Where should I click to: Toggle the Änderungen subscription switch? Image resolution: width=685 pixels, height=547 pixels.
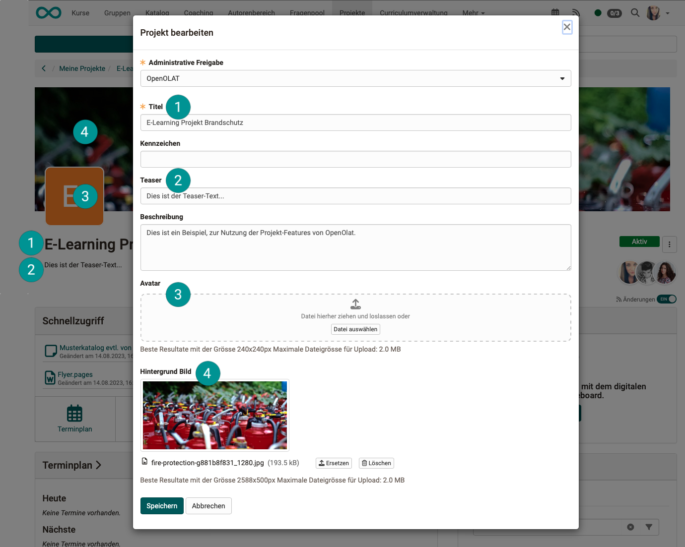[x=667, y=299]
